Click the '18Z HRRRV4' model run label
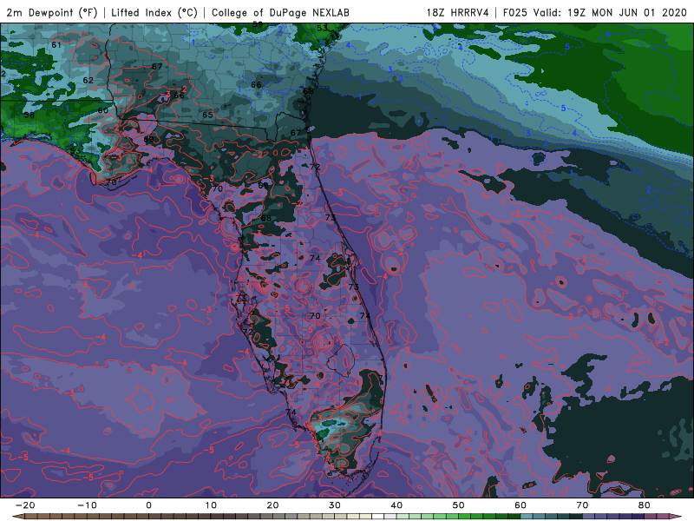The width and height of the screenshot is (694, 521). point(458,12)
